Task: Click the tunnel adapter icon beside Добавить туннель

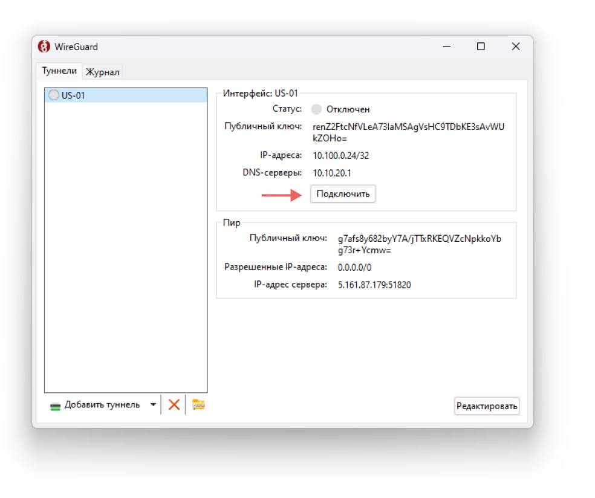Action: coord(56,406)
